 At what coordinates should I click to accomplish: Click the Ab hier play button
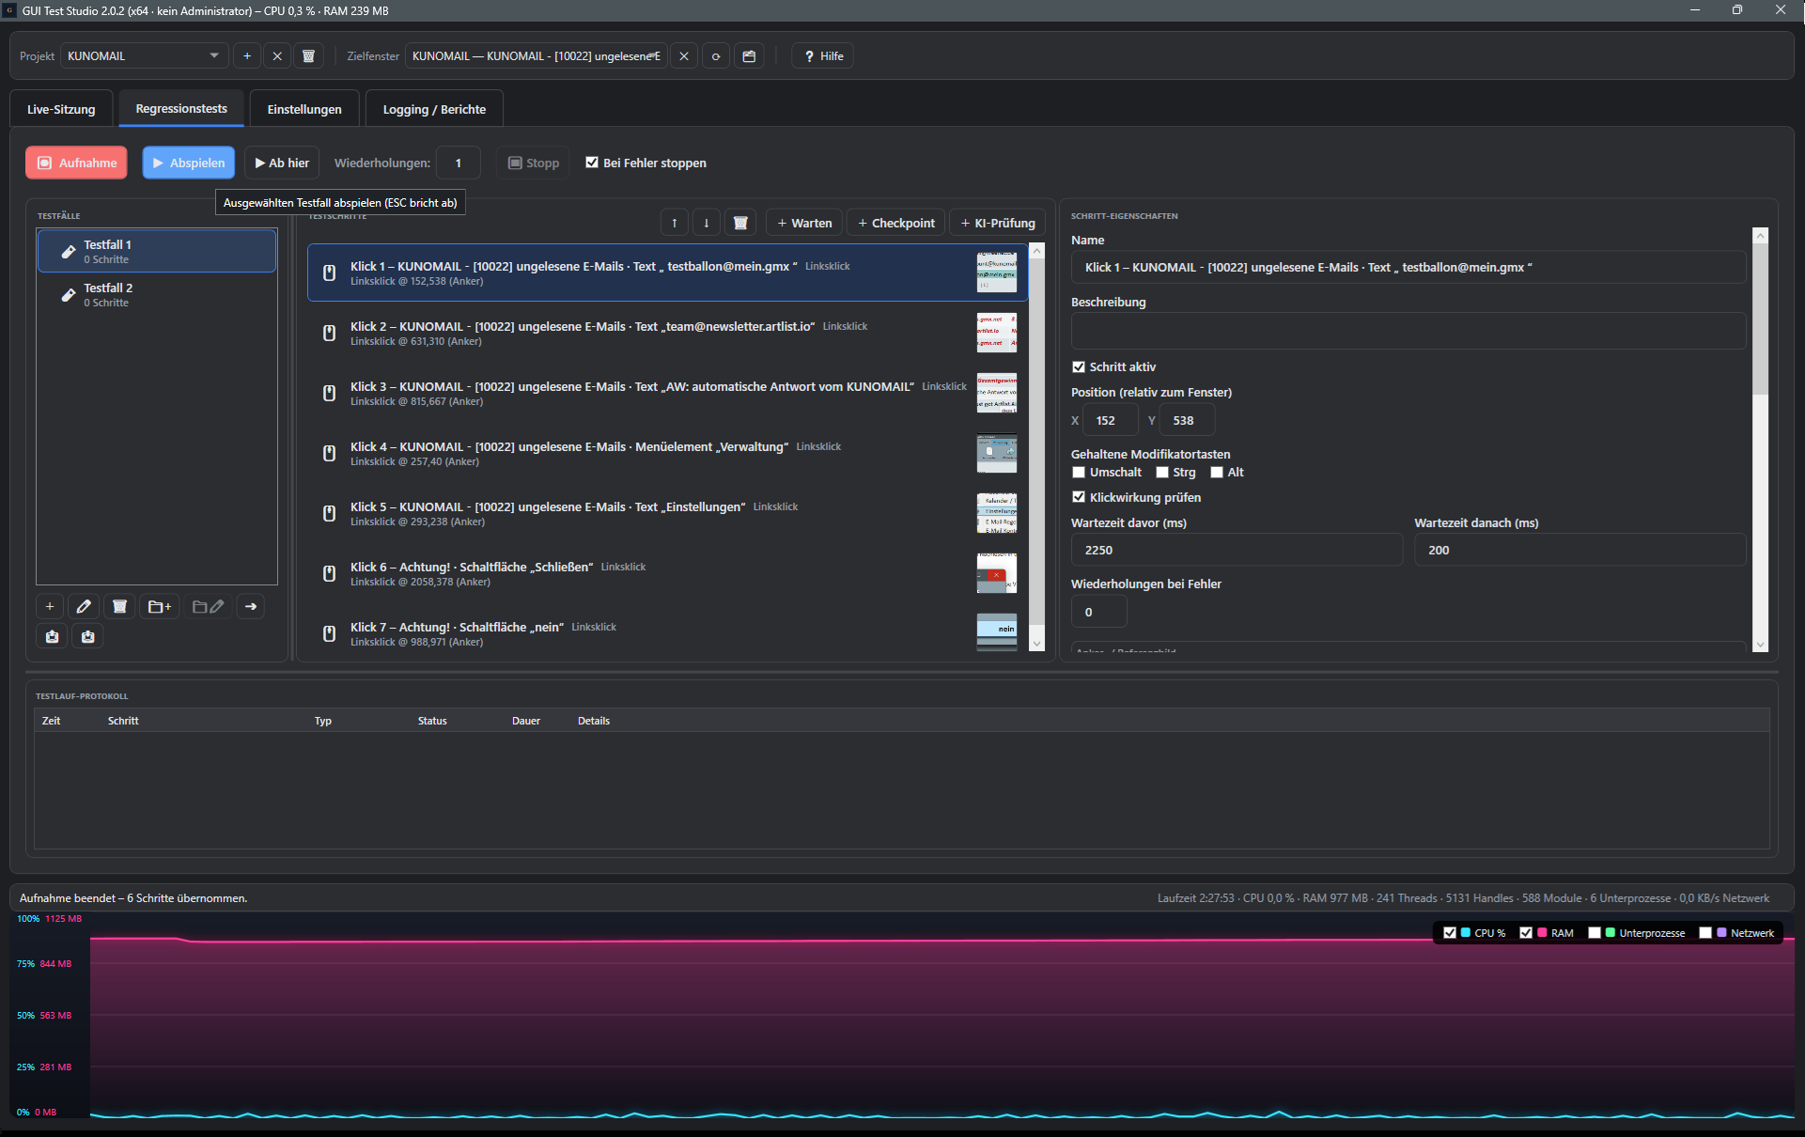[282, 163]
